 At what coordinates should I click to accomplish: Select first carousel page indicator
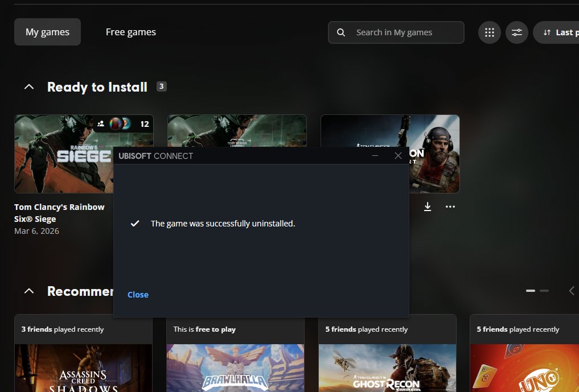[x=530, y=291]
